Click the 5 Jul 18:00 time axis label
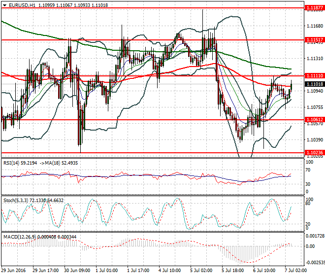325x276 pixels. pos(232,271)
